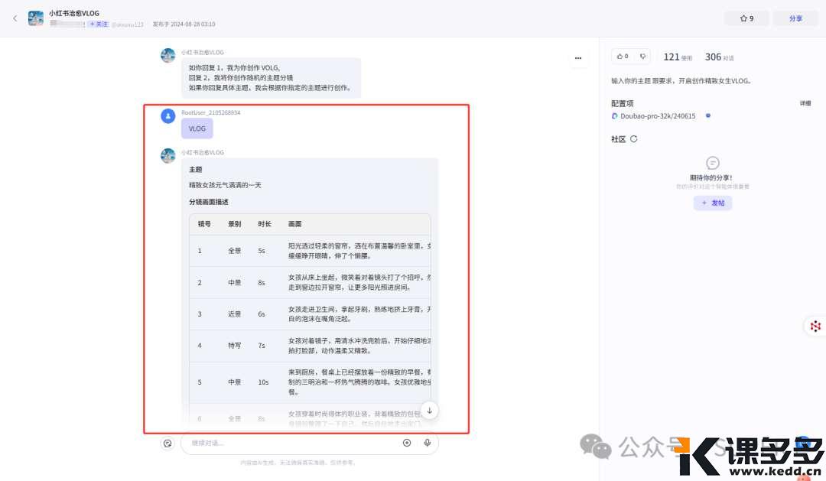The height and width of the screenshot is (481, 826).
Task: Follow the author with +关注 button
Action: click(98, 24)
